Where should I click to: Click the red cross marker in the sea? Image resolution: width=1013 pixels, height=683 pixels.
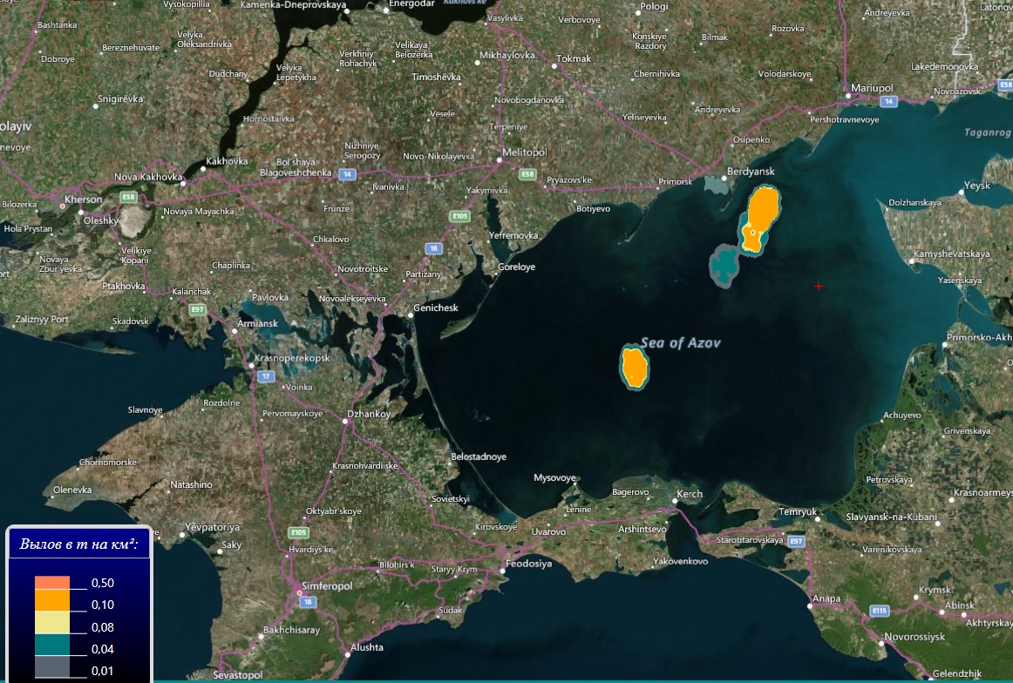(819, 286)
